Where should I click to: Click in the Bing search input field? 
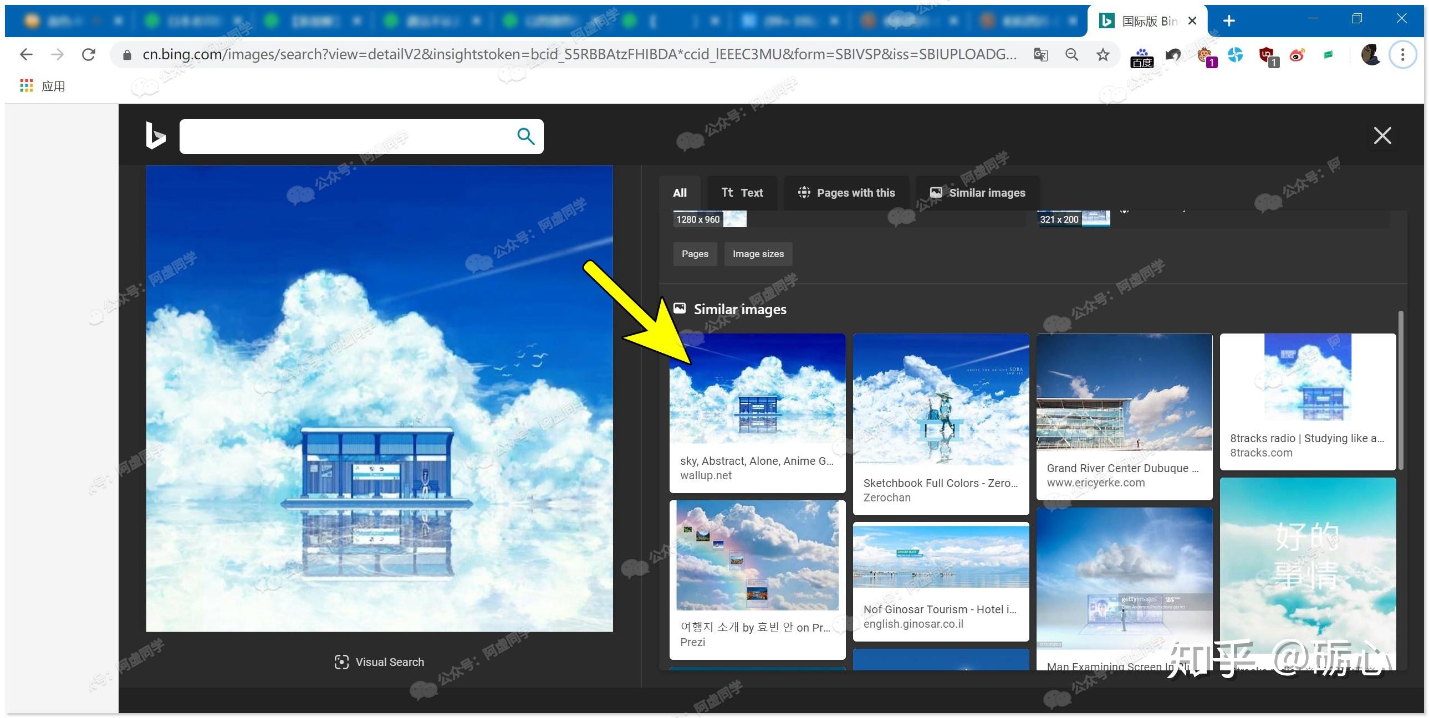344,136
